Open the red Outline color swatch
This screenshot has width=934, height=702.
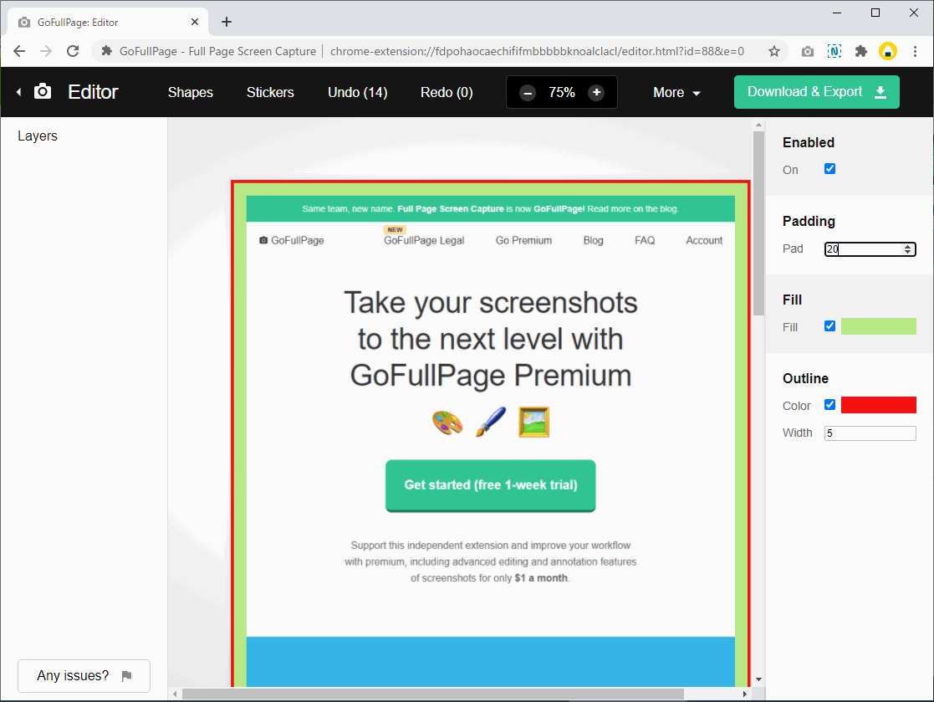coord(879,405)
